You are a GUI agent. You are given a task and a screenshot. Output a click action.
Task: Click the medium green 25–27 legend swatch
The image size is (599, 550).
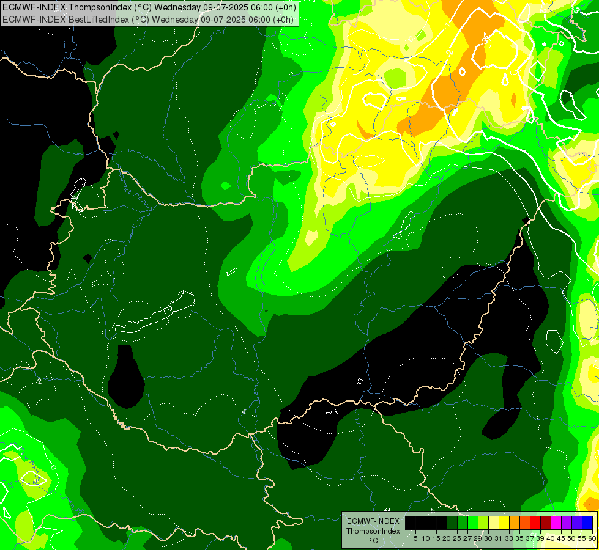463,522
